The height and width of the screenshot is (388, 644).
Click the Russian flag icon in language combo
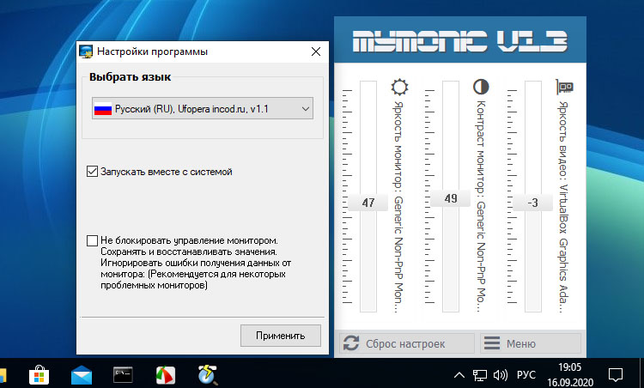pos(103,109)
